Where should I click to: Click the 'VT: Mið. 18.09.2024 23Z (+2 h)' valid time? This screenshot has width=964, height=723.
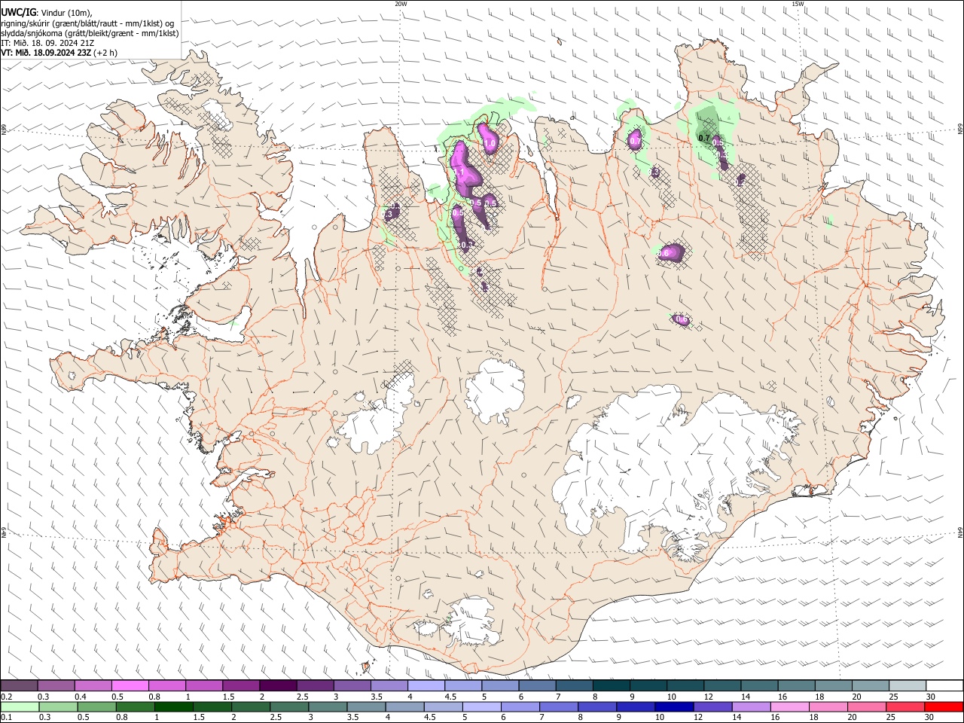[59, 53]
